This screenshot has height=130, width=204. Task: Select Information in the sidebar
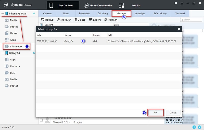[16, 46]
